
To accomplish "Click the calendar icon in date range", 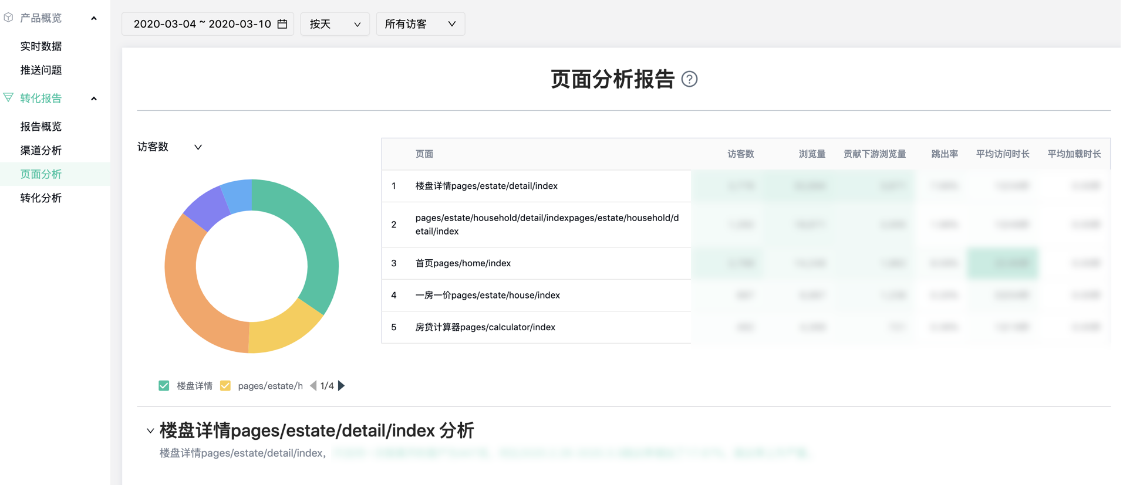I will (x=282, y=24).
